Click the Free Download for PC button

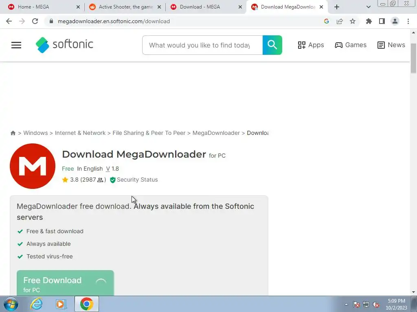coord(65,283)
